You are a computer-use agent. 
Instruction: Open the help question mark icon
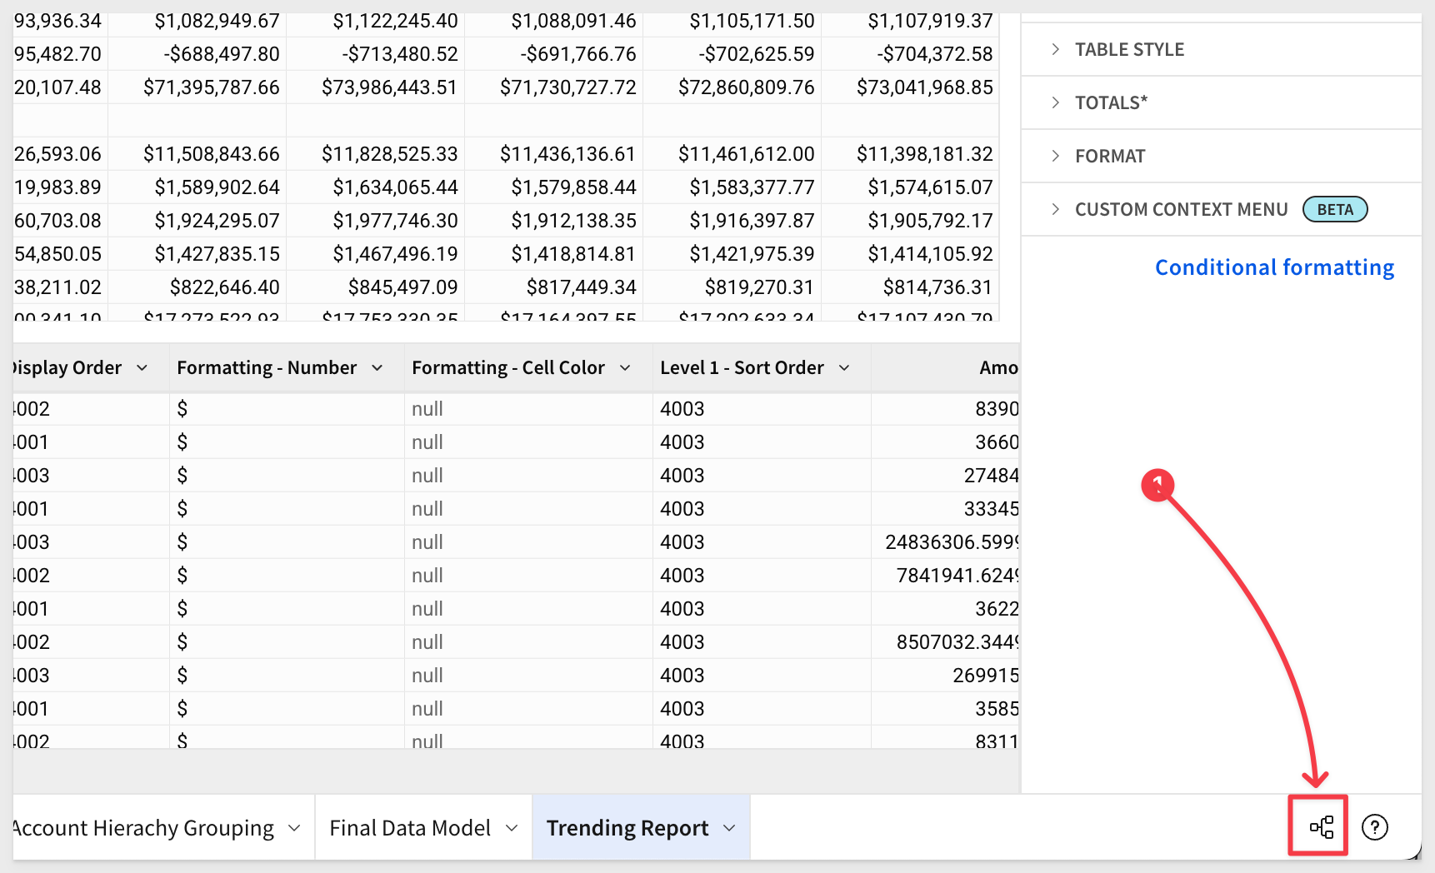pyautogui.click(x=1374, y=827)
